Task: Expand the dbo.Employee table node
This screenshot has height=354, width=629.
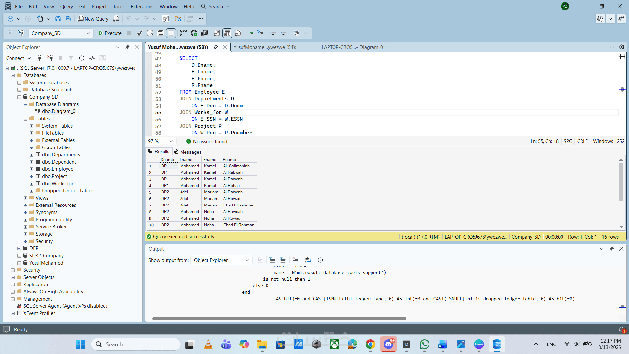Action: click(x=32, y=169)
